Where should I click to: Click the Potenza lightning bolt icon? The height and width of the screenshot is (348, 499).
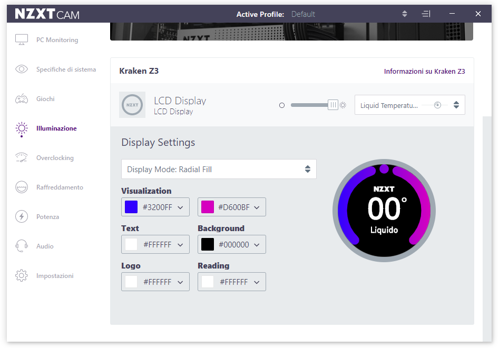tap(22, 216)
